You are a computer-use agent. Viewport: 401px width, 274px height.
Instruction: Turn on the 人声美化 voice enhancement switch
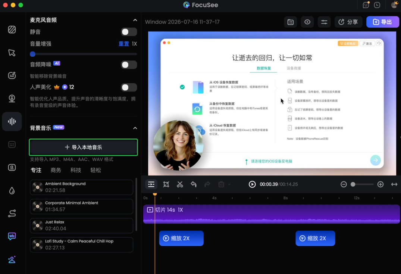point(129,87)
